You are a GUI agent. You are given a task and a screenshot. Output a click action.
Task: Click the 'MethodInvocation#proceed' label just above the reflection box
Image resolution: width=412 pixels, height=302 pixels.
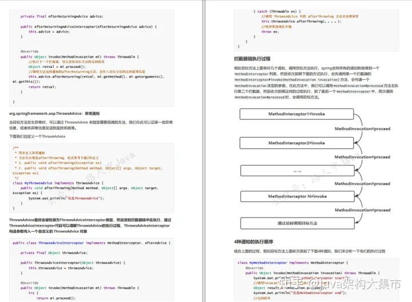coord(362,210)
